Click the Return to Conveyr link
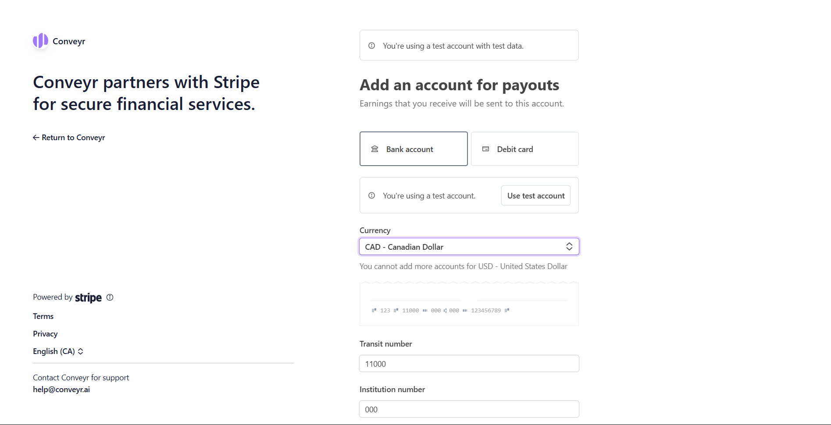 click(69, 138)
